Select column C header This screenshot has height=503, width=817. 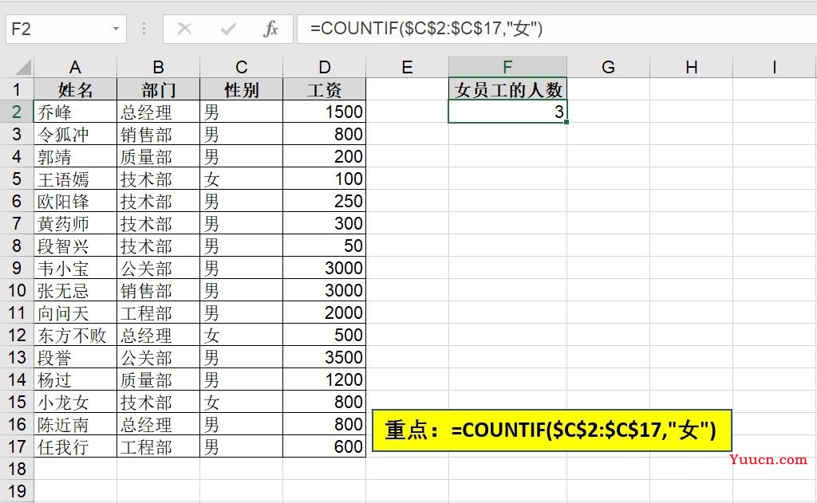(241, 67)
